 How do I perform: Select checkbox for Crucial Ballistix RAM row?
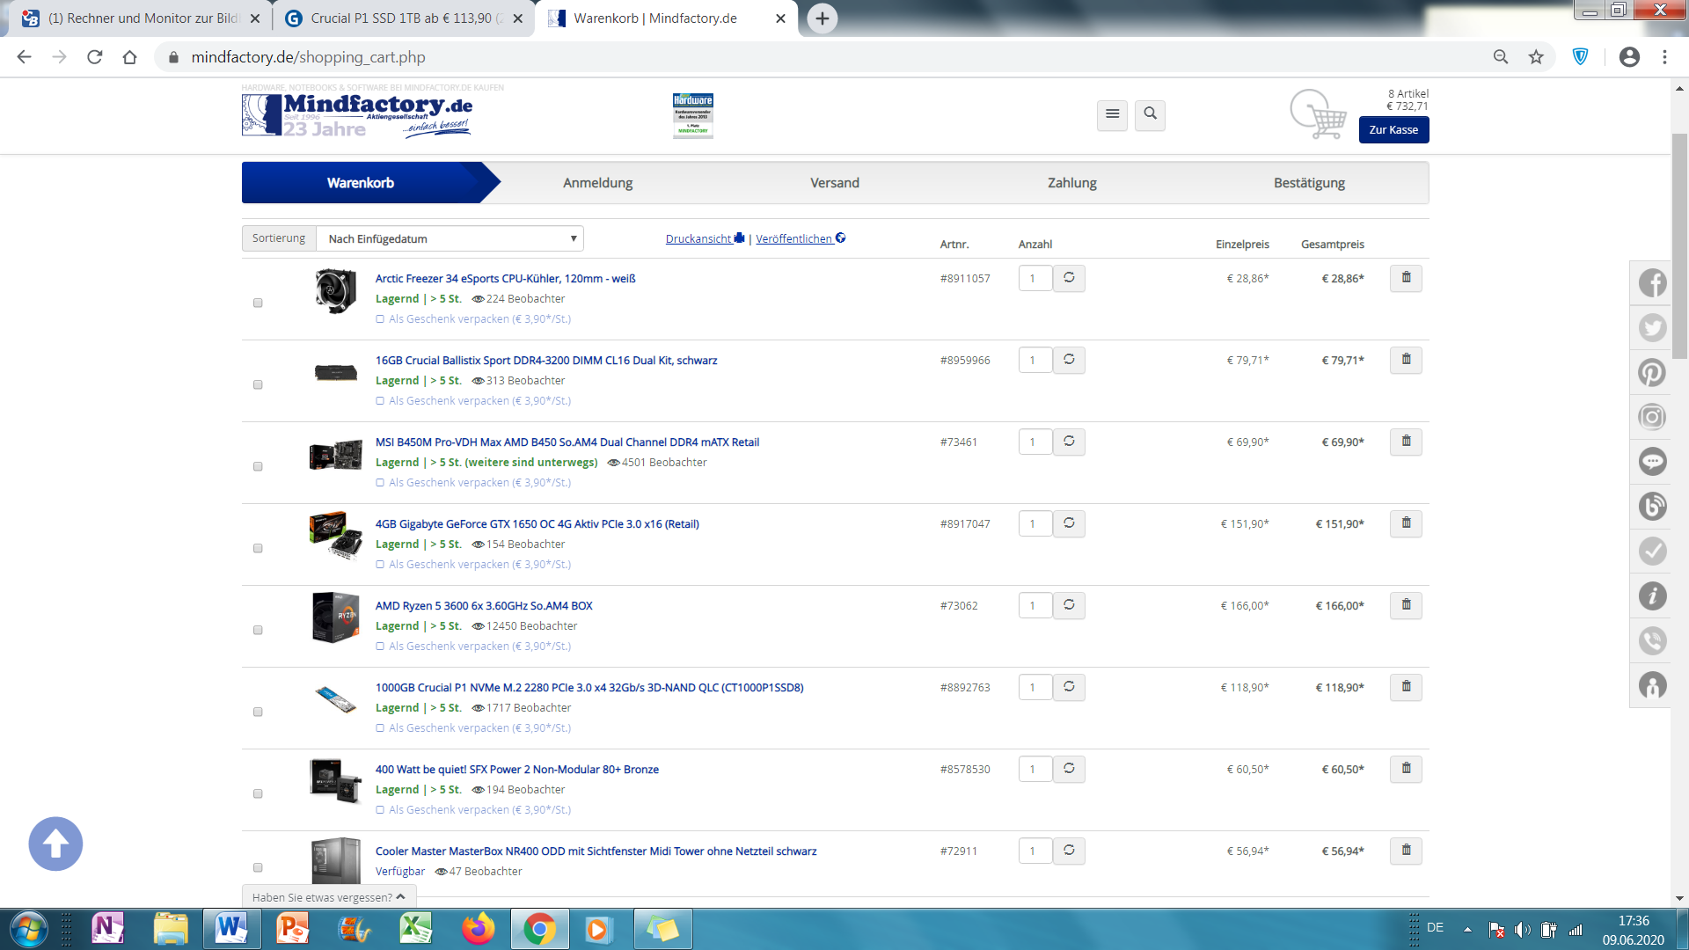258,384
